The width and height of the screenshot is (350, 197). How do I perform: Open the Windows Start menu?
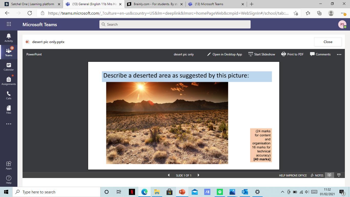tap(6, 192)
